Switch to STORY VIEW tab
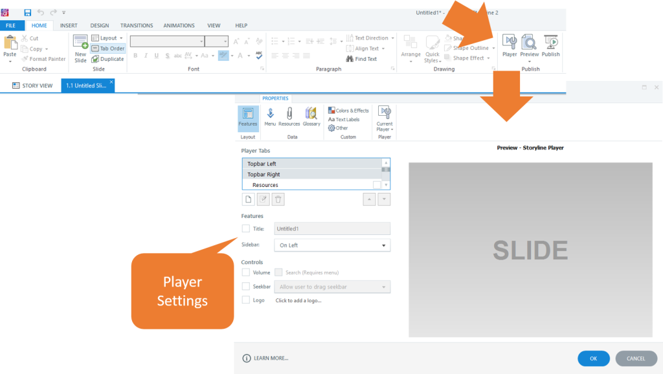The image size is (663, 374). tap(32, 85)
